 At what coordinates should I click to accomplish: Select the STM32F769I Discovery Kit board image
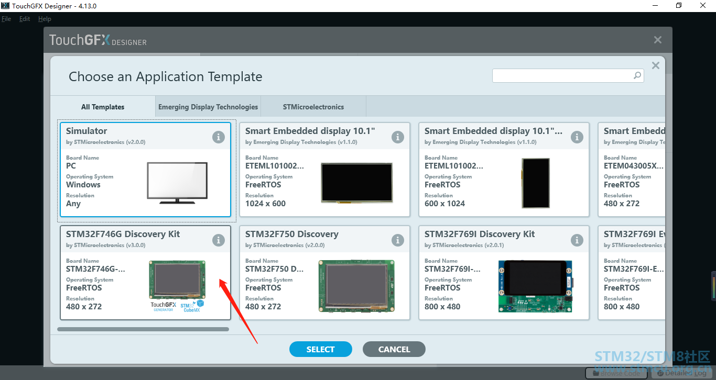click(x=536, y=286)
